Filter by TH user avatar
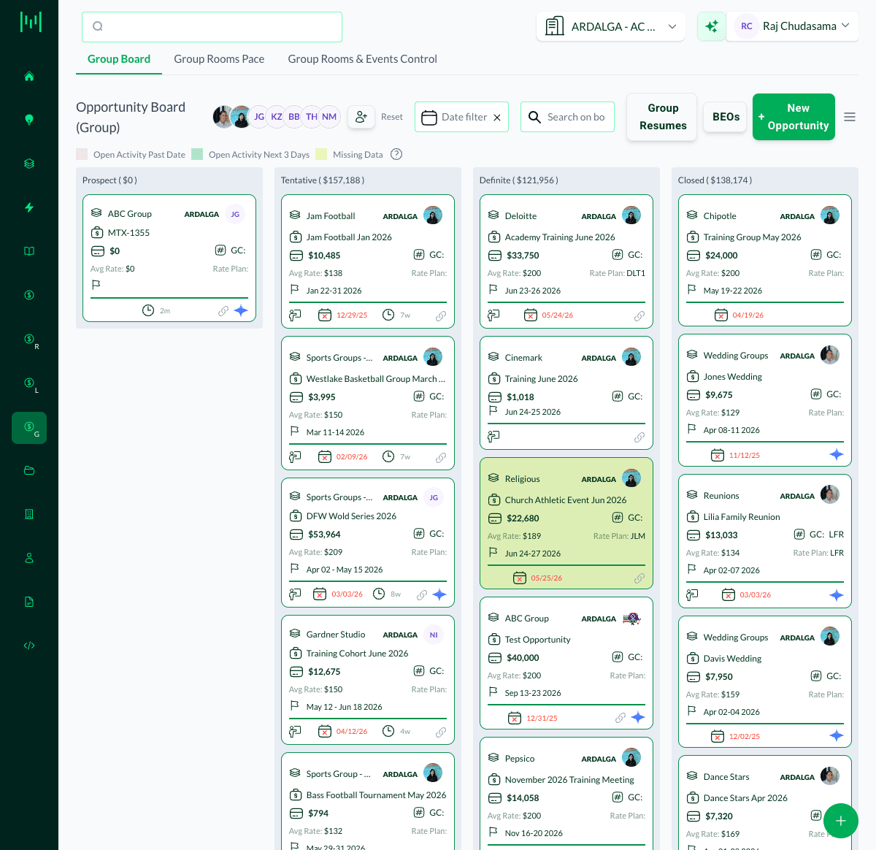Image resolution: width=876 pixels, height=850 pixels. point(312,117)
